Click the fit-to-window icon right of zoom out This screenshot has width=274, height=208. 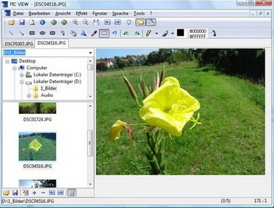tap(96, 23)
